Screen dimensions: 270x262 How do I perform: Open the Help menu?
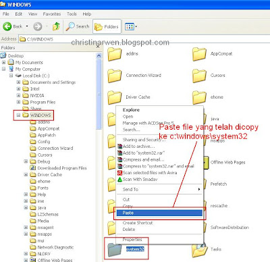point(87,14)
